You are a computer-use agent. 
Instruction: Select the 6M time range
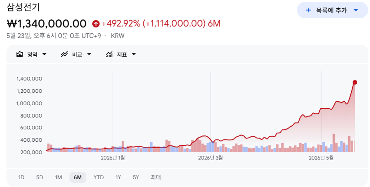tap(78, 177)
